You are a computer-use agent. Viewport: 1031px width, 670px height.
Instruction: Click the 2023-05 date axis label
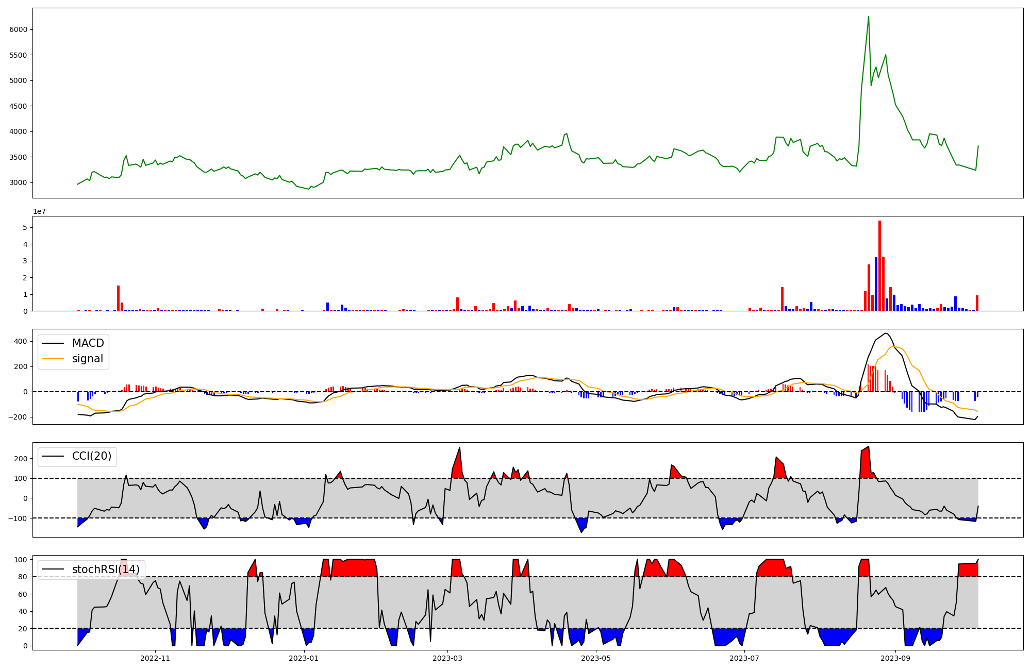click(596, 658)
